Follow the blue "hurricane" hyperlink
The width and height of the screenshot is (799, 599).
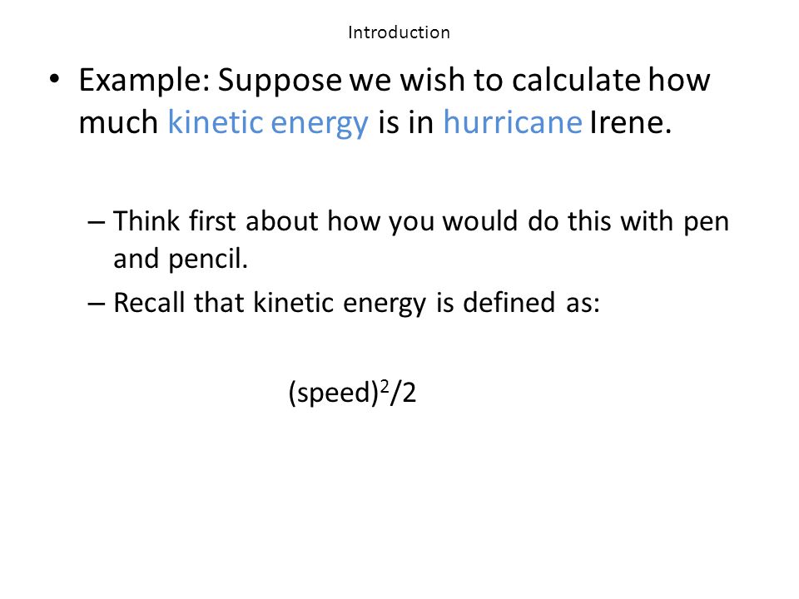[513, 122]
